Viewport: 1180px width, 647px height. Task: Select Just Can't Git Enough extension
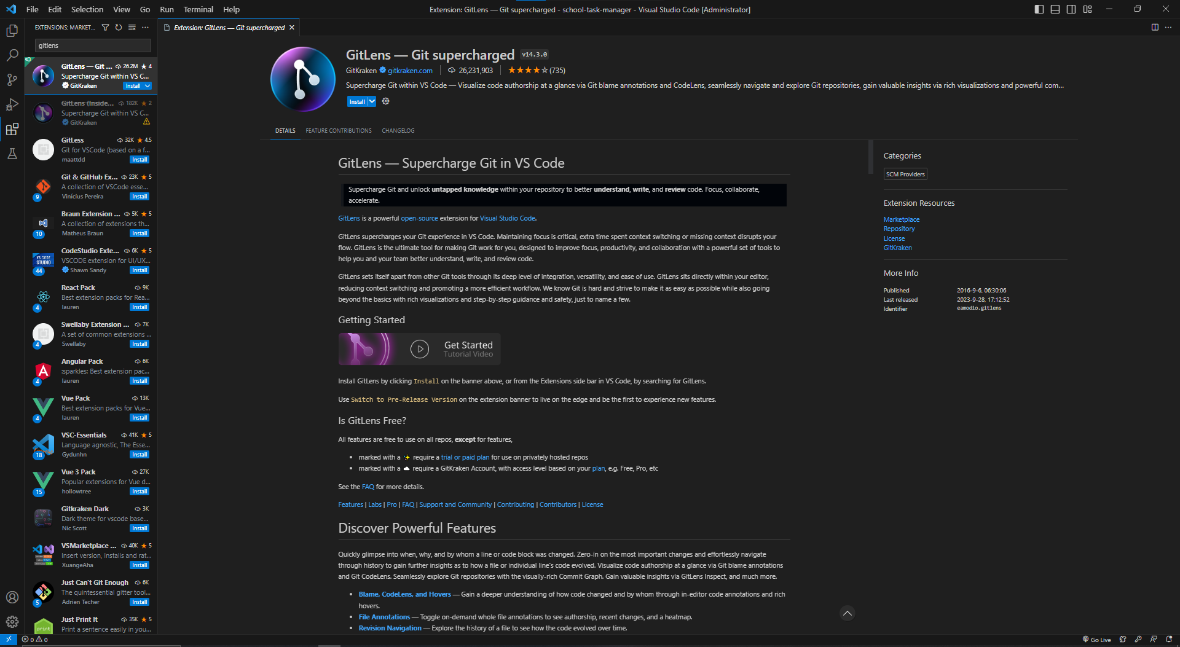pyautogui.click(x=91, y=592)
